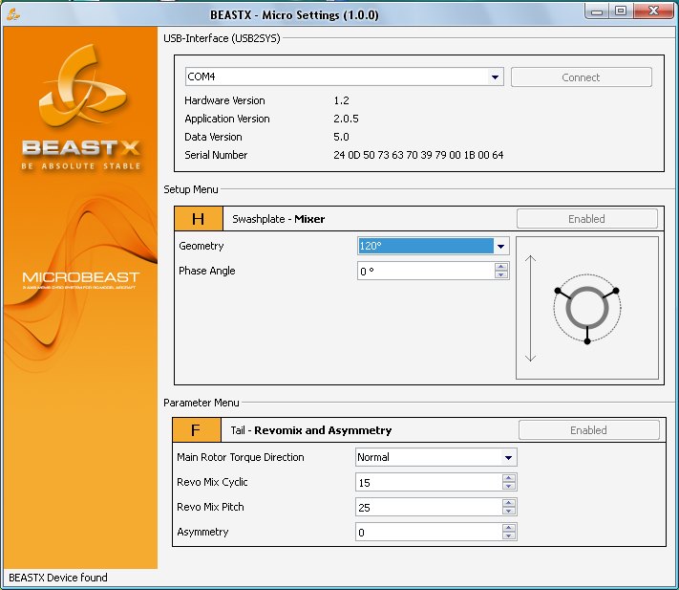The height and width of the screenshot is (590, 679).
Task: Click the Hardware Version value 1.2
Action: point(341,100)
